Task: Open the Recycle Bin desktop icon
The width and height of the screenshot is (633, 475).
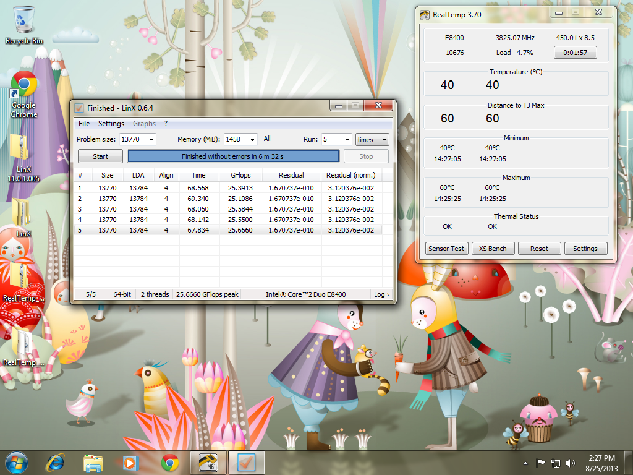Action: [x=24, y=25]
